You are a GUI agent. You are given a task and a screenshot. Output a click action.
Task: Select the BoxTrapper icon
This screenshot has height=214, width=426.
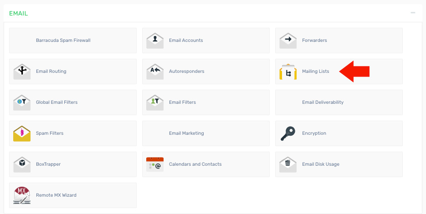22,164
